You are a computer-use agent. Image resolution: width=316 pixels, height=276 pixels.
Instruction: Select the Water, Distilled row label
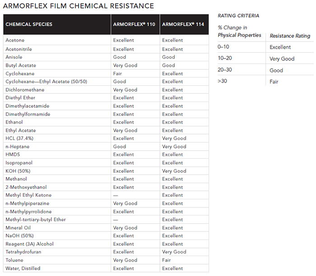click(23, 268)
